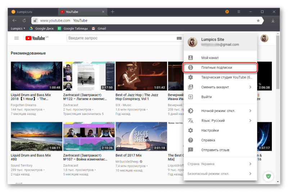Open Справка menu item

pyautogui.click(x=220, y=140)
